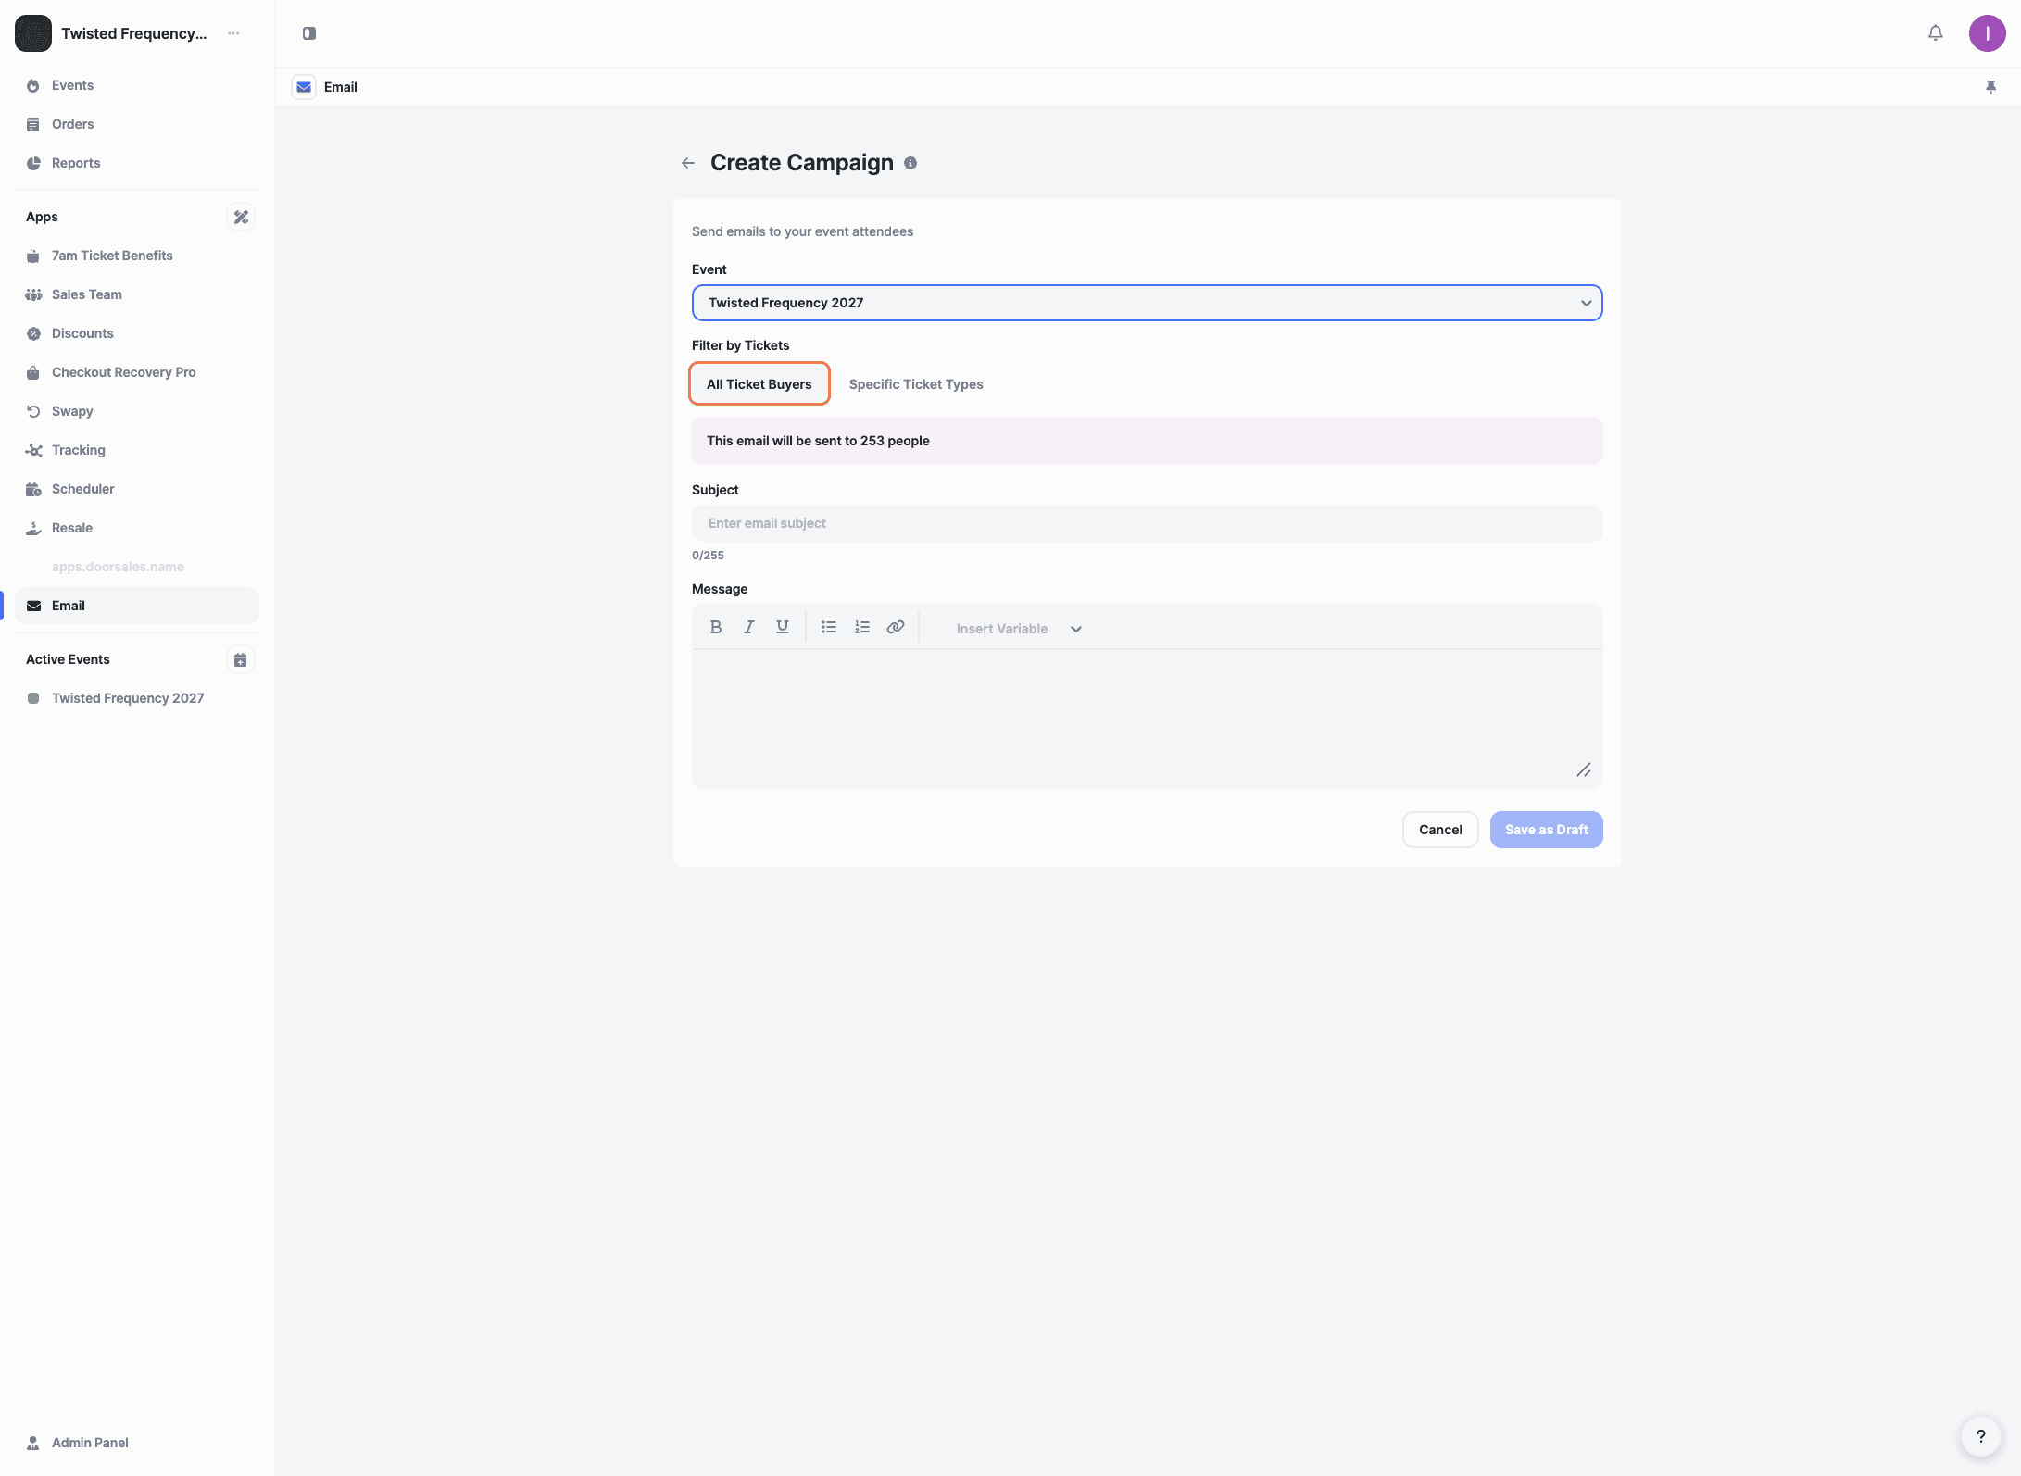
Task: Open Discounts in the sidebar
Action: (82, 333)
